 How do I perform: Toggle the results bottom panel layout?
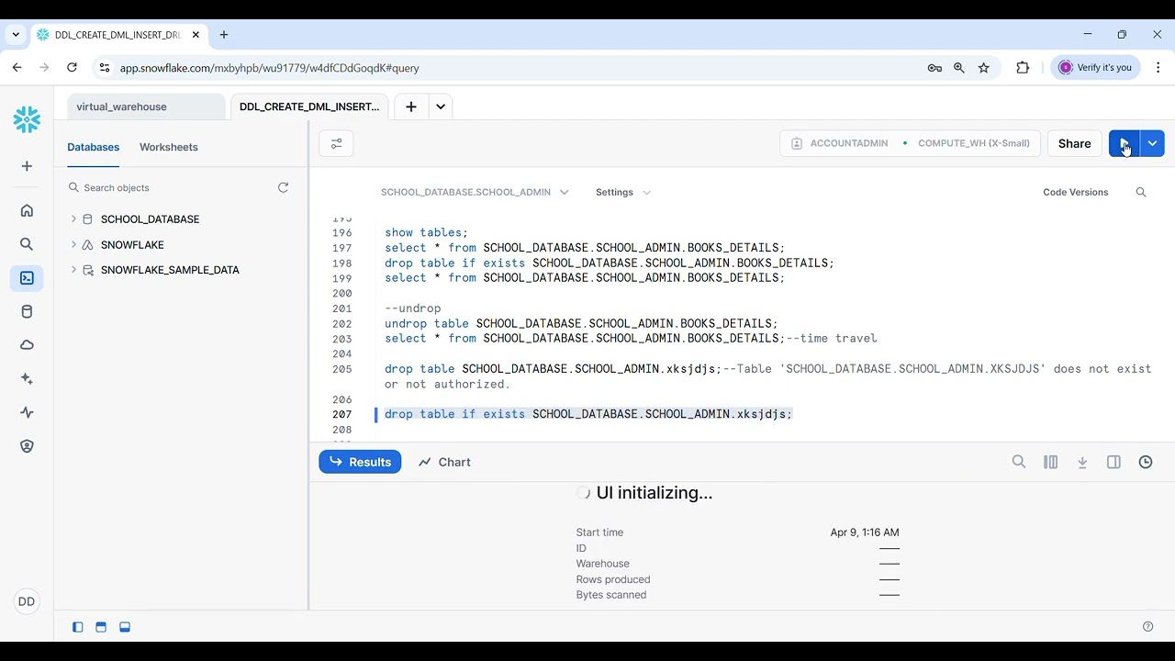[125, 627]
